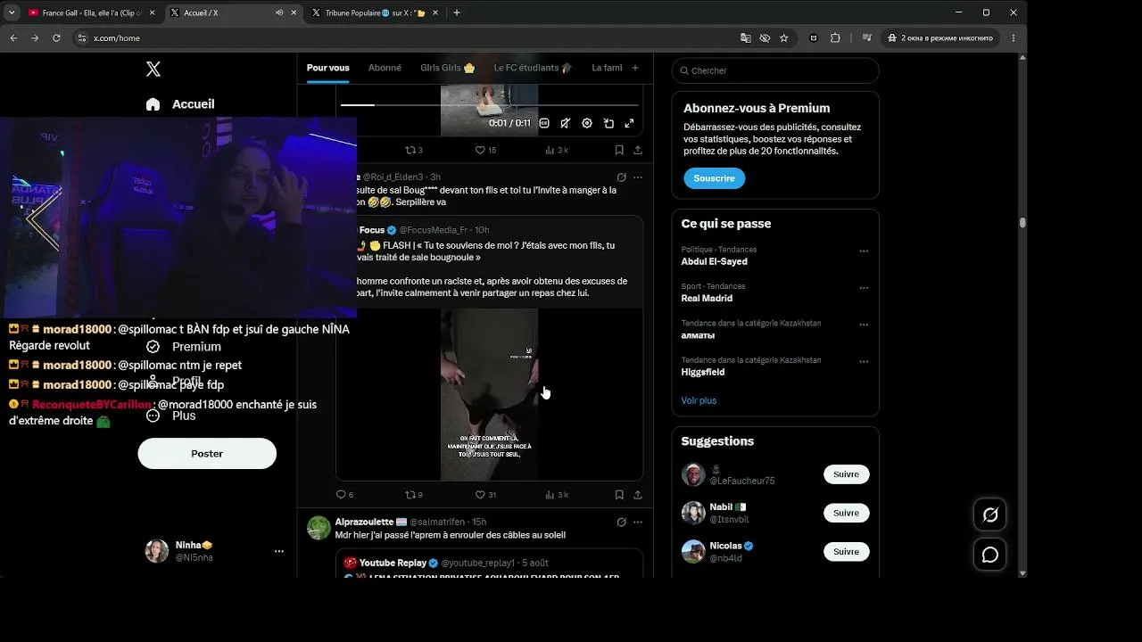This screenshot has width=1142, height=642.
Task: Select the Pour vous tab
Action: click(x=327, y=68)
